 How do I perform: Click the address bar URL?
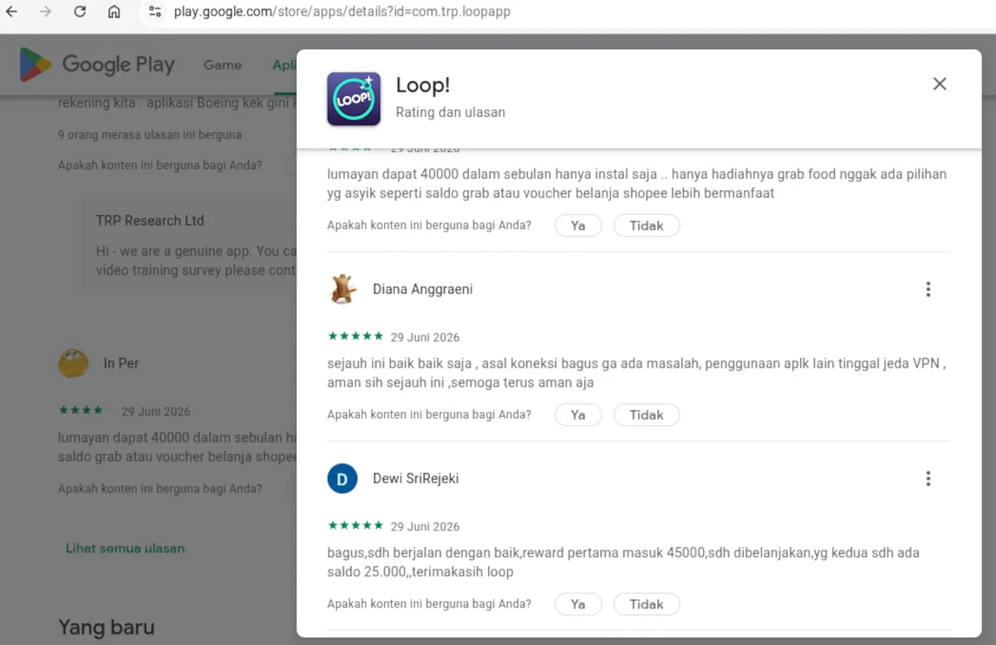tap(342, 12)
